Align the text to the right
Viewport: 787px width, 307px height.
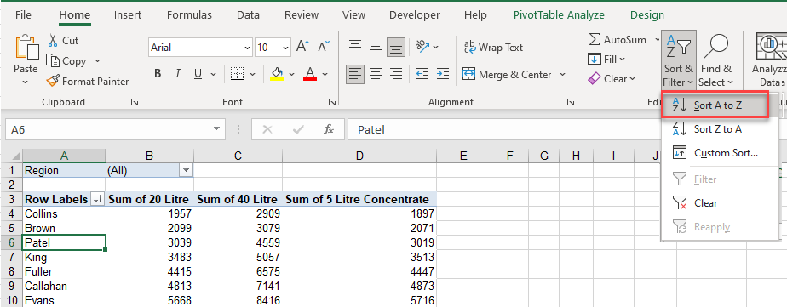[397, 75]
